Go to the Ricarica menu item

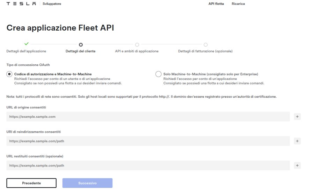pyautogui.click(x=238, y=4)
